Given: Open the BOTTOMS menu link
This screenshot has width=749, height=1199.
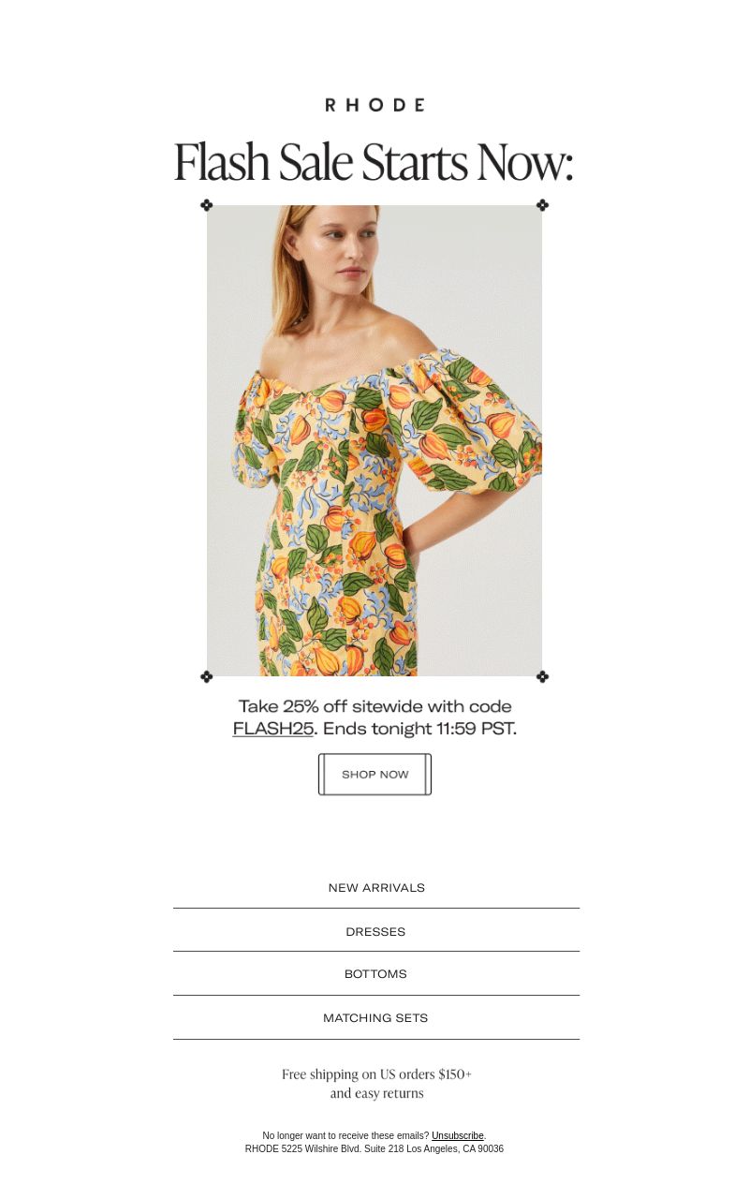Looking at the screenshot, I should (375, 974).
